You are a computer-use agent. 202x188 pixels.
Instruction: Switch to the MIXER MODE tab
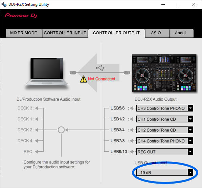click(x=24, y=33)
